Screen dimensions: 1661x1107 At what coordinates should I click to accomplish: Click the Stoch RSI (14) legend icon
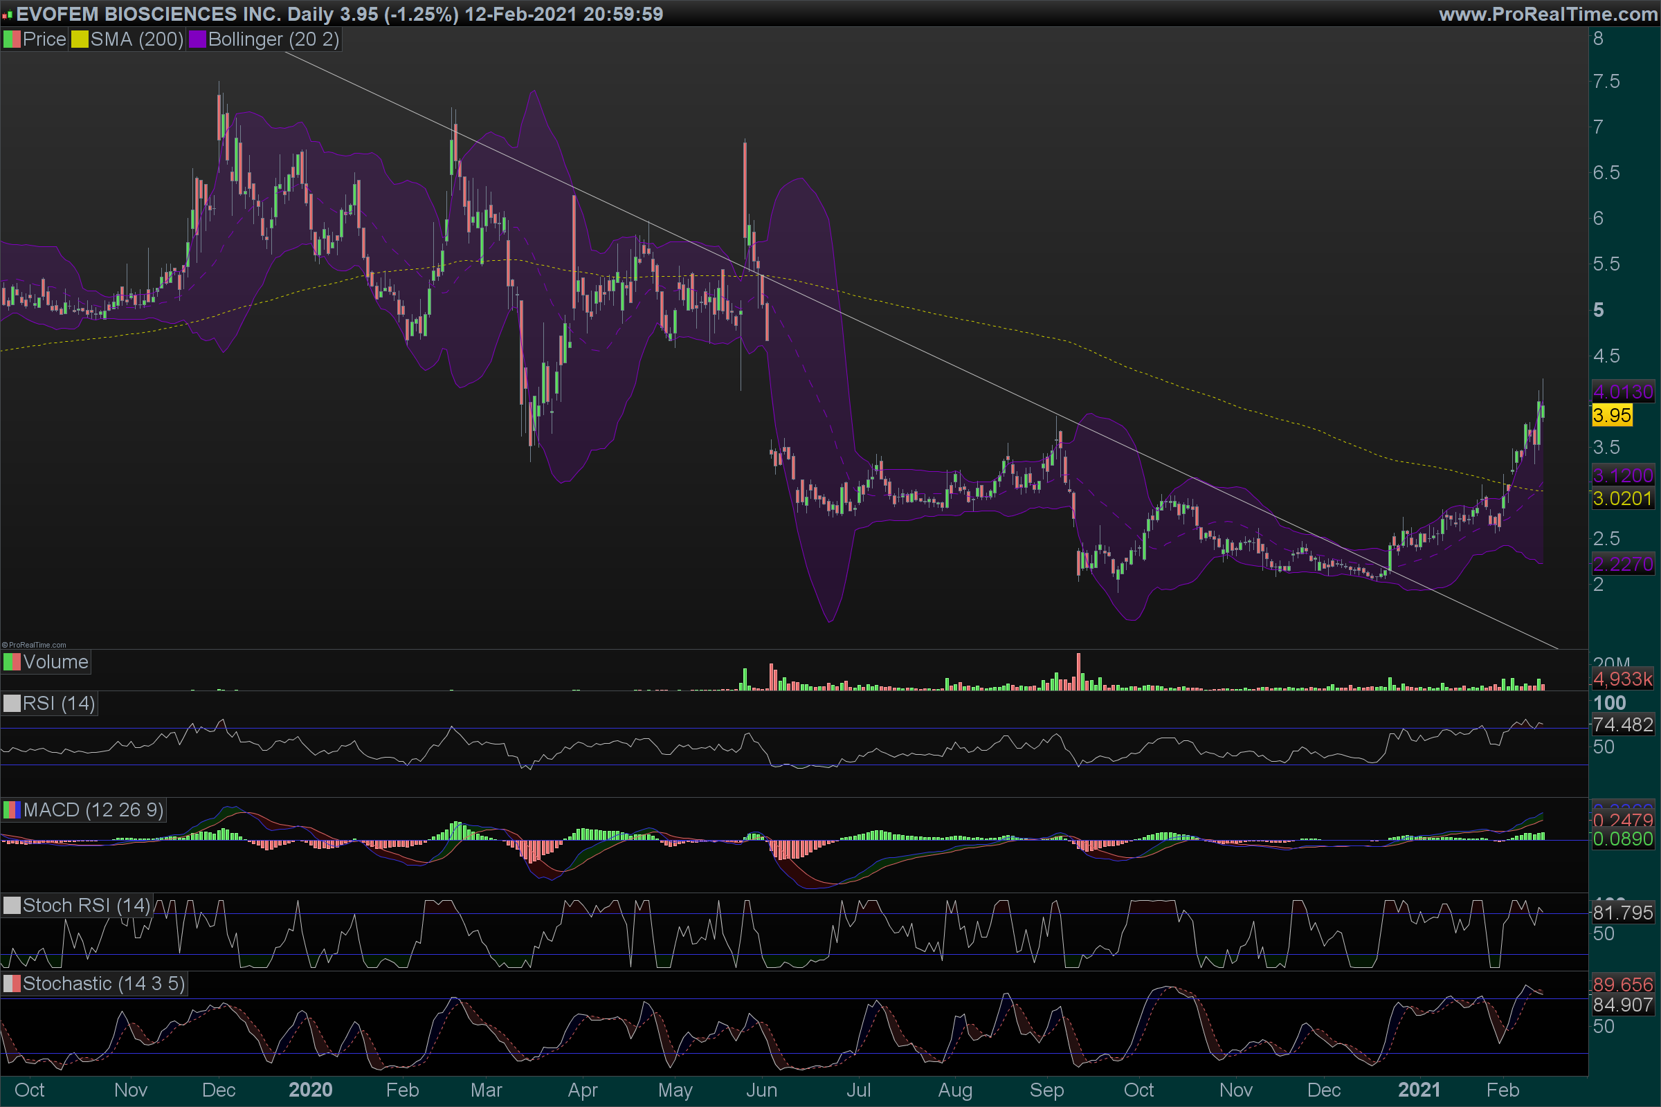coord(12,906)
